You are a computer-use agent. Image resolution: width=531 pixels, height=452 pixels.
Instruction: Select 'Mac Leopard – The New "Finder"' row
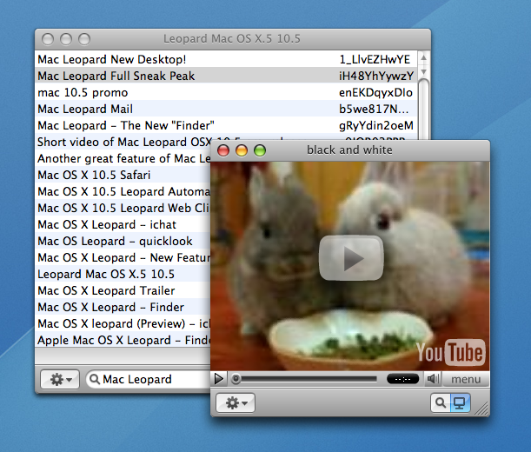[x=226, y=125]
